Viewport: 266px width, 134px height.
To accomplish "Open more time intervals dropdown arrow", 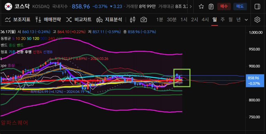I will [x=246, y=20].
